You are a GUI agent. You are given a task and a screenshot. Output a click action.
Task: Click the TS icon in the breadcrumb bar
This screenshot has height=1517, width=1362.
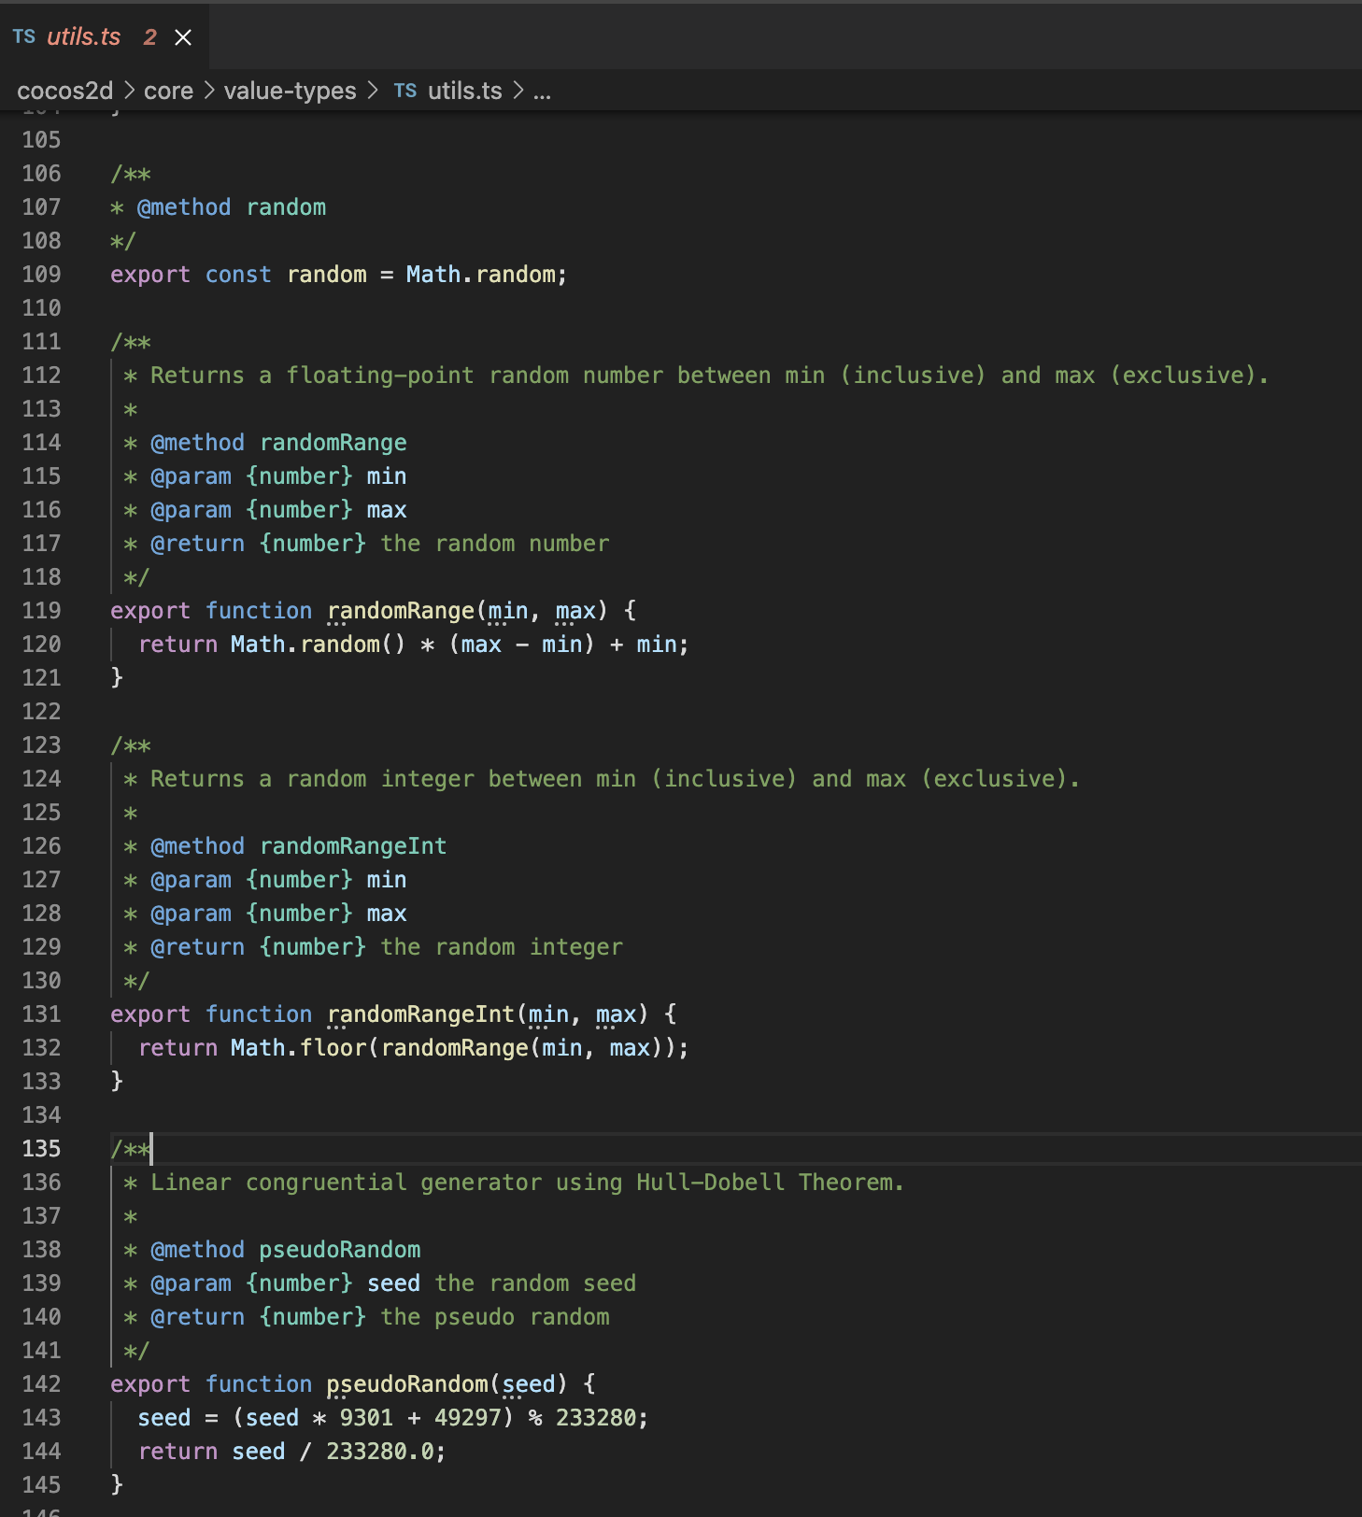(x=404, y=91)
